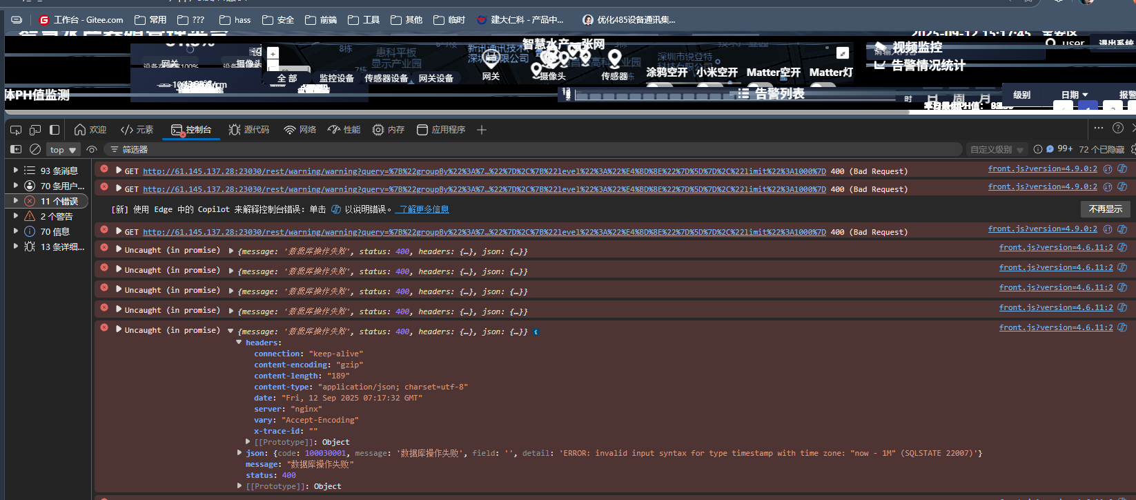Open the 内存 (Memory) tab

point(389,130)
